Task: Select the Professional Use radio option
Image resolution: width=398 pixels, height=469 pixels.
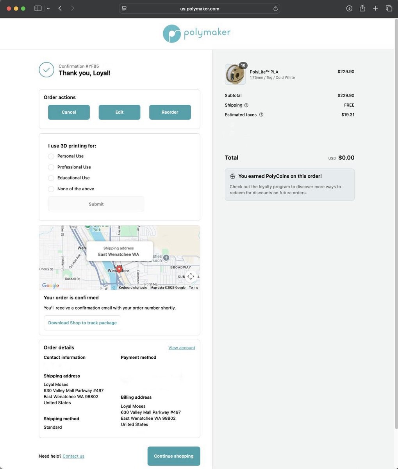Action: [x=51, y=167]
